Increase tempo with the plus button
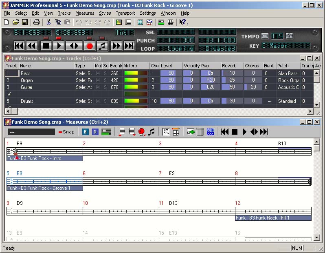 [x=289, y=36]
